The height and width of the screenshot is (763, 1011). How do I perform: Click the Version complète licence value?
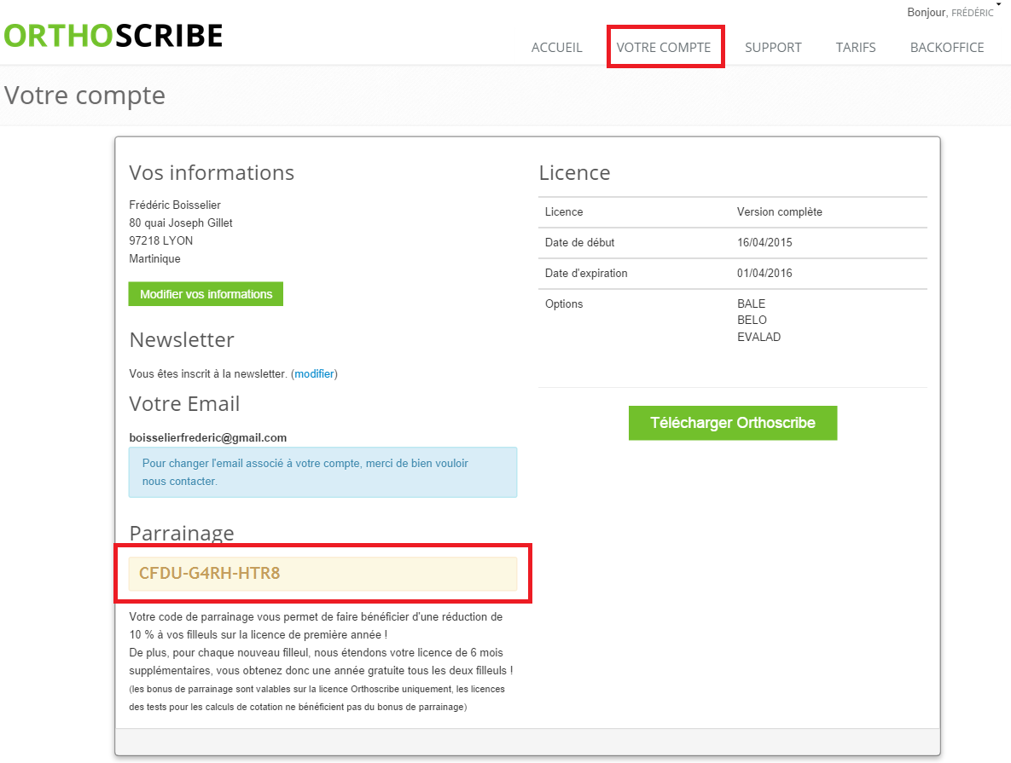(779, 212)
